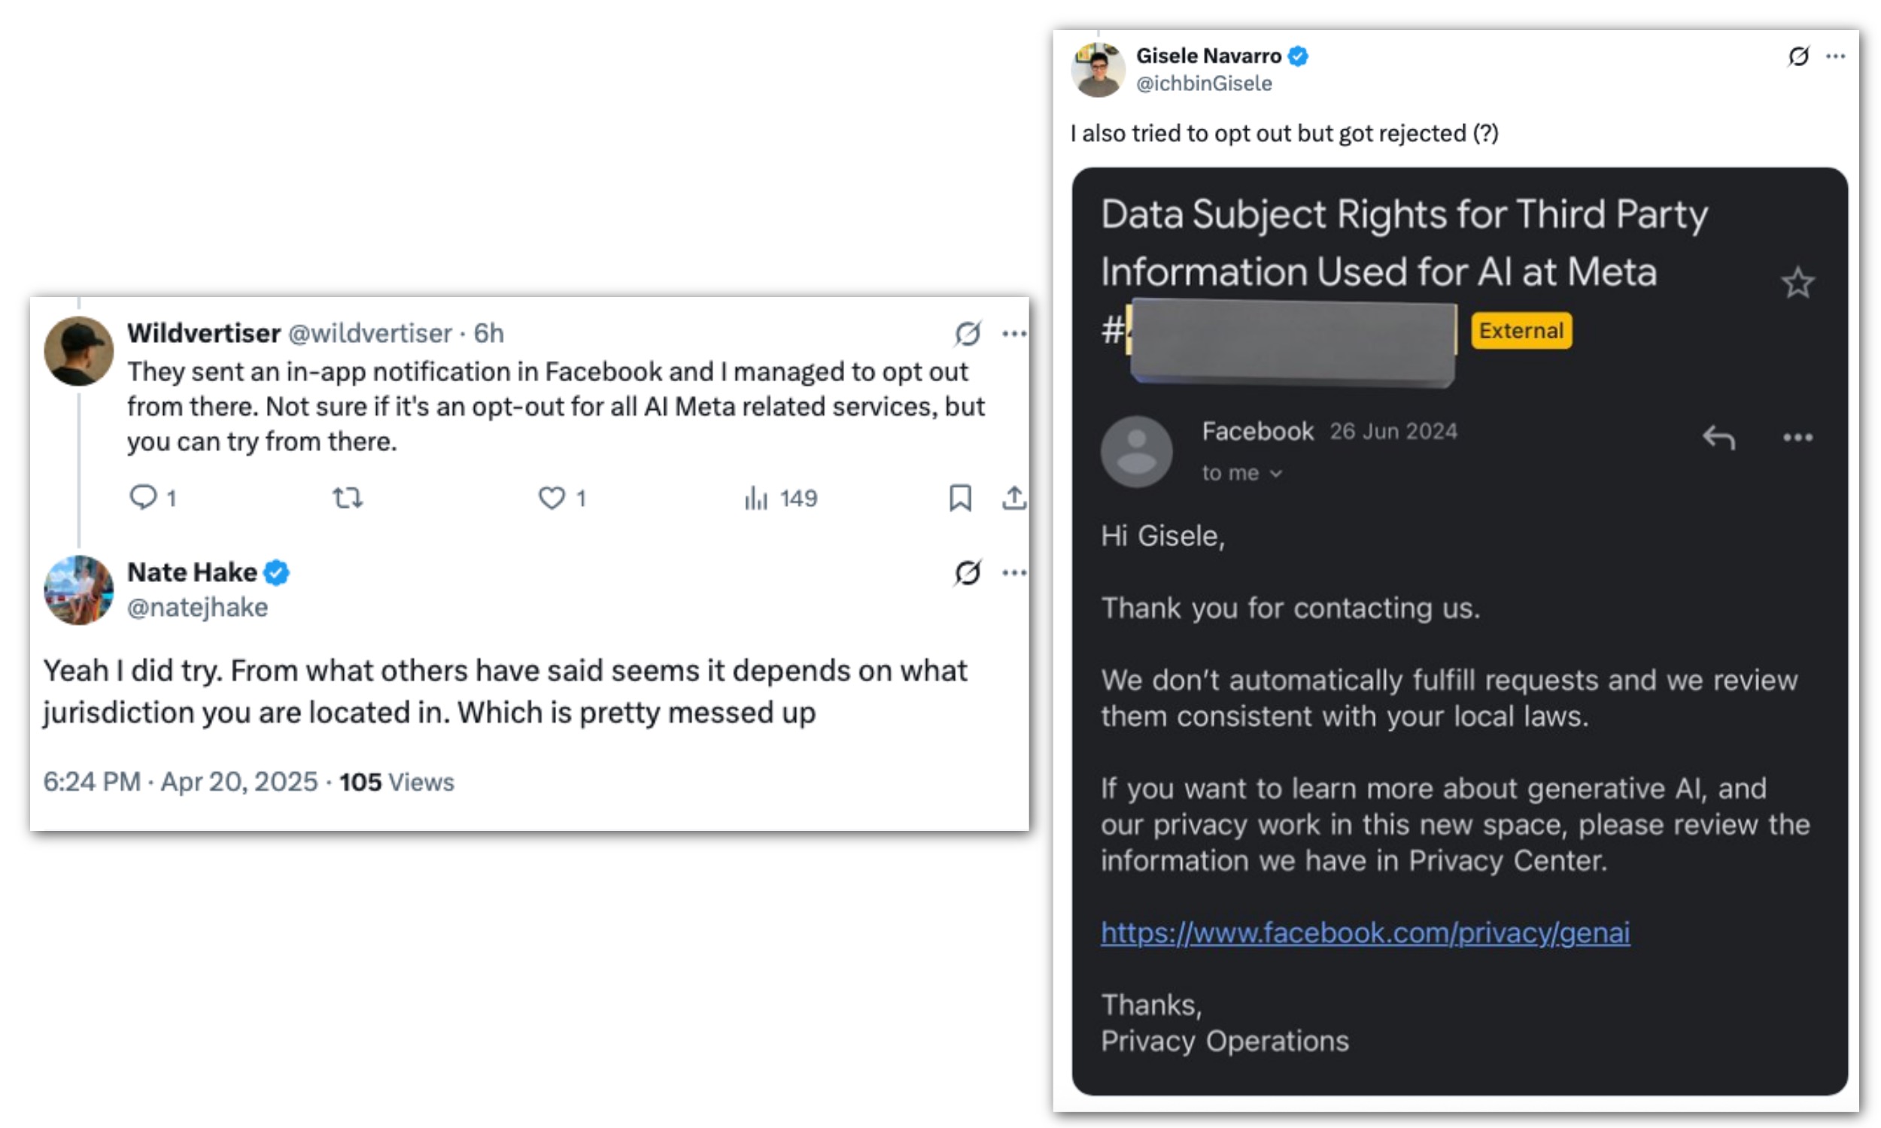Expand the "to me" recipient details
This screenshot has height=1128, width=1881.
(x=1241, y=473)
